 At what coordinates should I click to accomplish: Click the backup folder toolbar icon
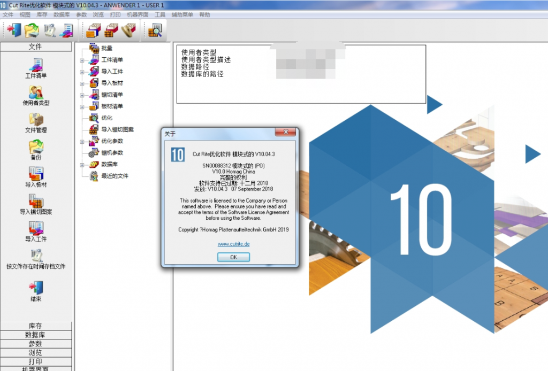point(31,30)
